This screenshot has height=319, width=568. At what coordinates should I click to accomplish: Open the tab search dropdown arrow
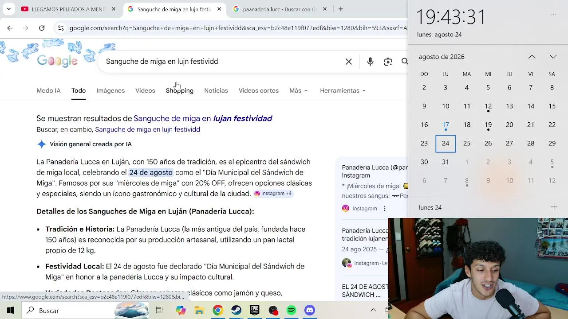tap(8, 9)
